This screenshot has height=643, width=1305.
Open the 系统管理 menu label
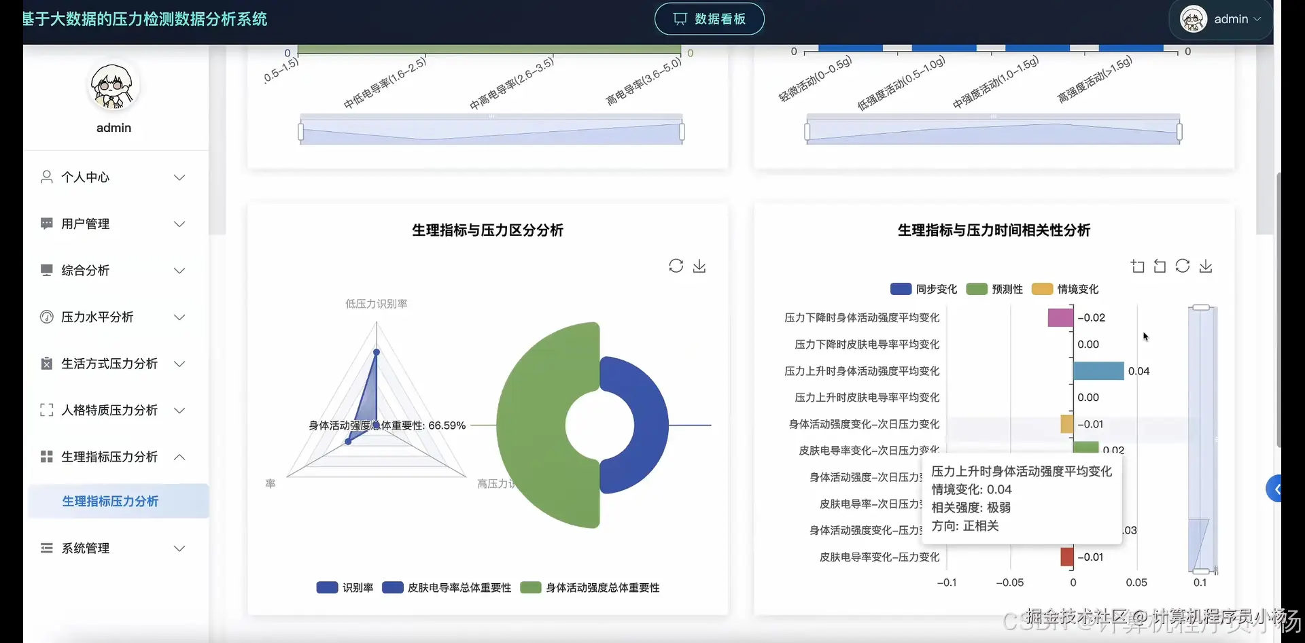(x=85, y=548)
